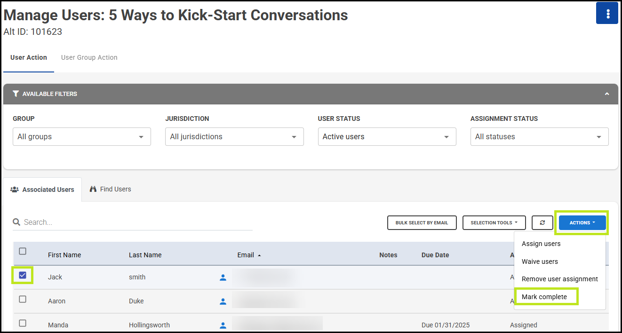
Task: Open the three-dot more options menu
Action: pyautogui.click(x=608, y=14)
